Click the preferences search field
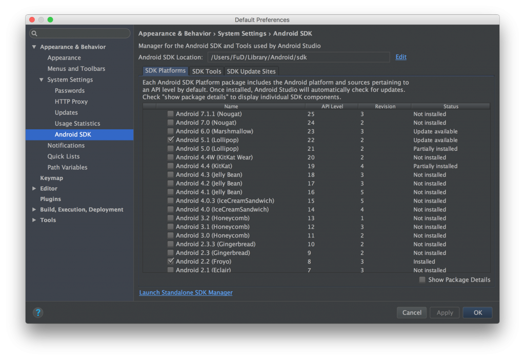 click(79, 33)
